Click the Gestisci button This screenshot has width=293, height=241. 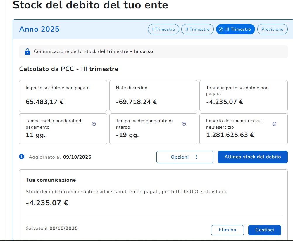point(264,230)
